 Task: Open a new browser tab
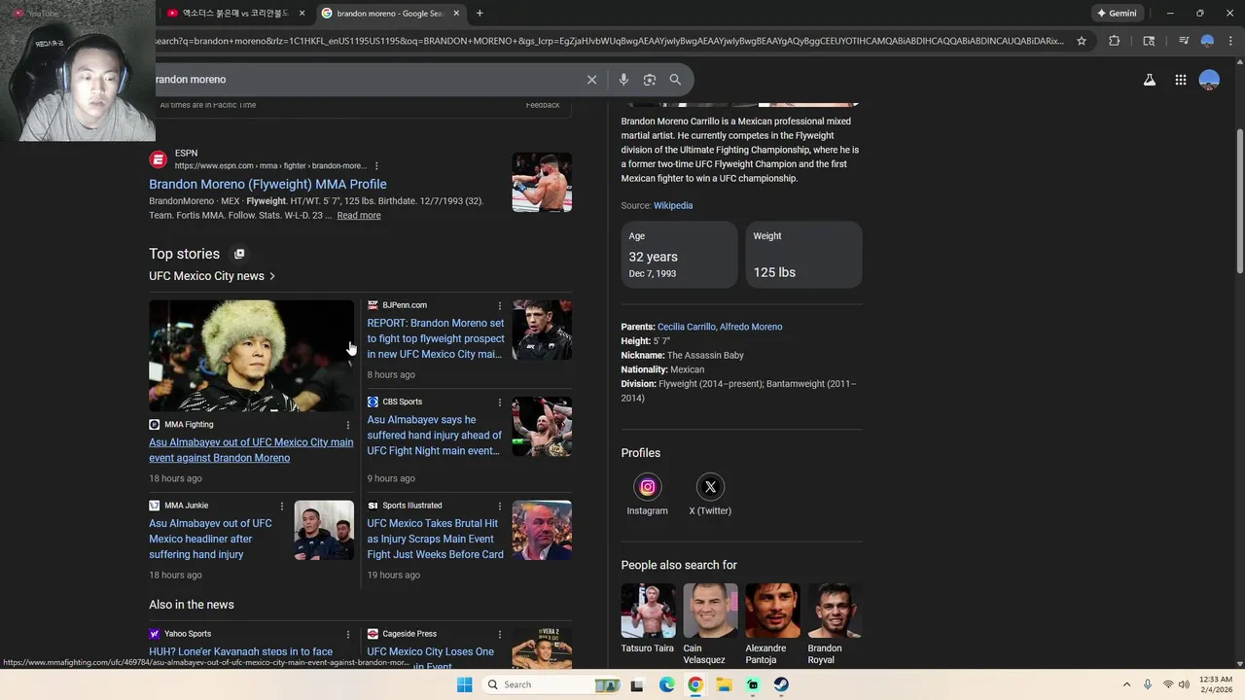point(480,14)
